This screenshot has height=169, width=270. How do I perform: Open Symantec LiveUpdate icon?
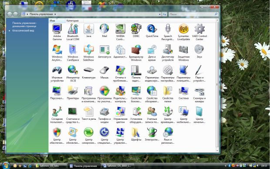tap(184, 32)
